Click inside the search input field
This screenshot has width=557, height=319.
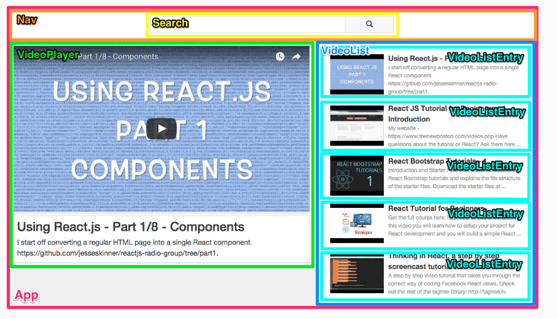click(x=247, y=24)
